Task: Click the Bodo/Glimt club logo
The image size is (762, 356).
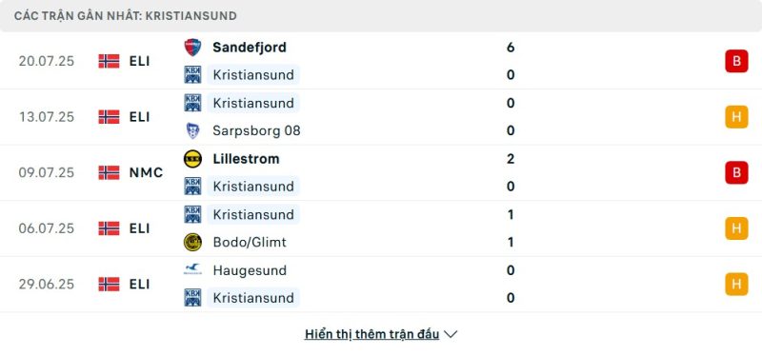Action: 192,242
